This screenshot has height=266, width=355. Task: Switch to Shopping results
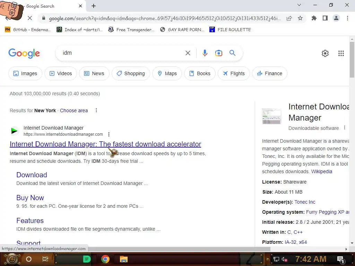[x=131, y=73]
